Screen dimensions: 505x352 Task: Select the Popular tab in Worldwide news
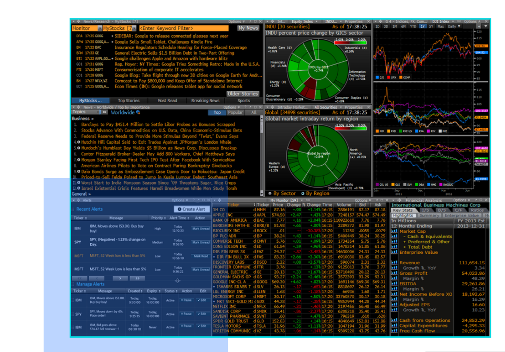coord(235,113)
